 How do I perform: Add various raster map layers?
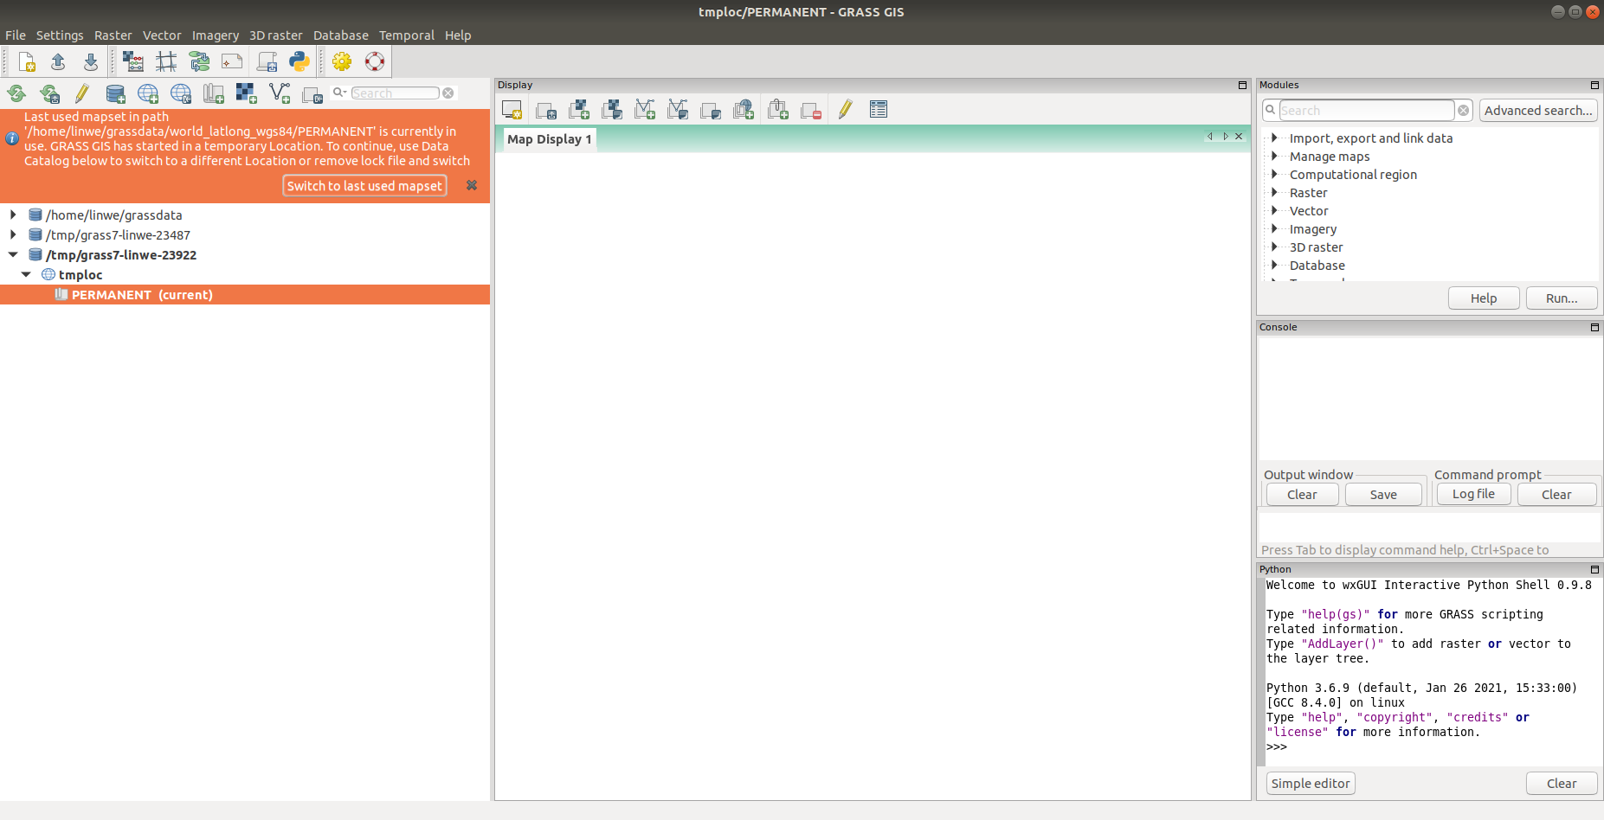pos(612,110)
